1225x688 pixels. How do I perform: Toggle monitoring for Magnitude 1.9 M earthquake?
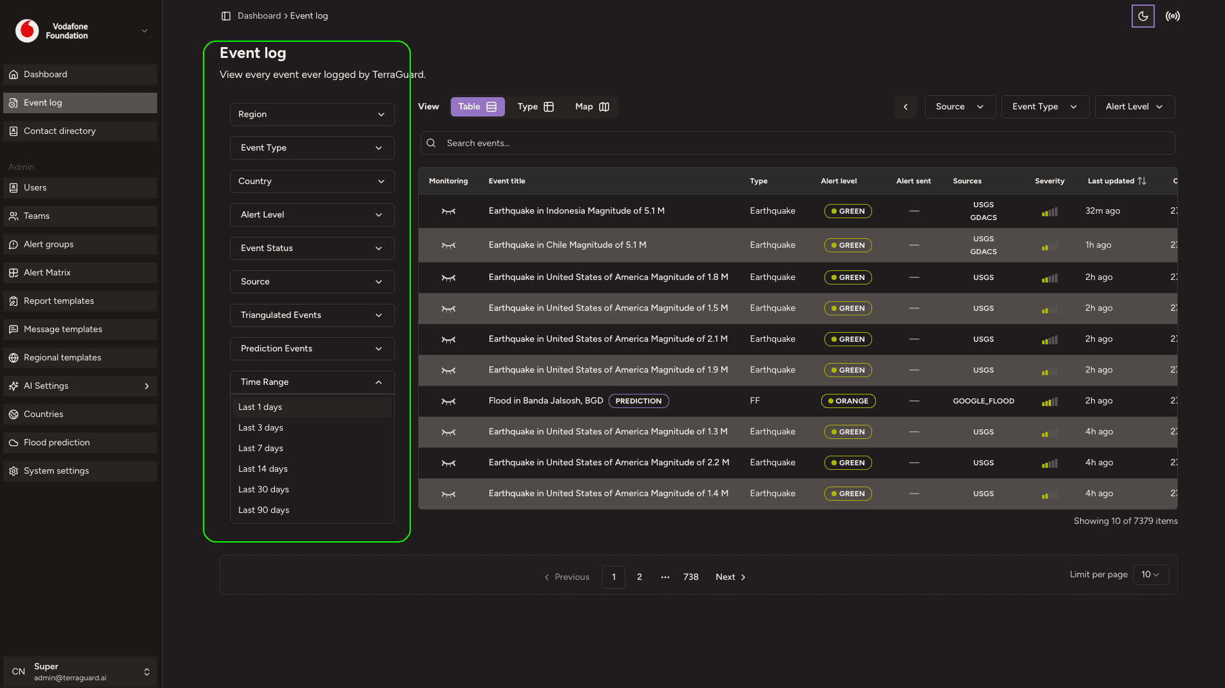coord(448,370)
